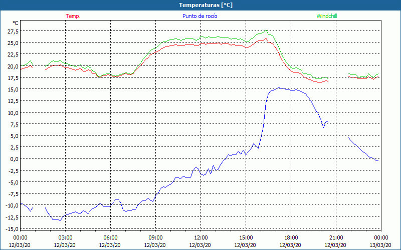The height and width of the screenshot is (250, 401).
Task: Click the 25,0 y-axis value
Action: [x=13, y=43]
